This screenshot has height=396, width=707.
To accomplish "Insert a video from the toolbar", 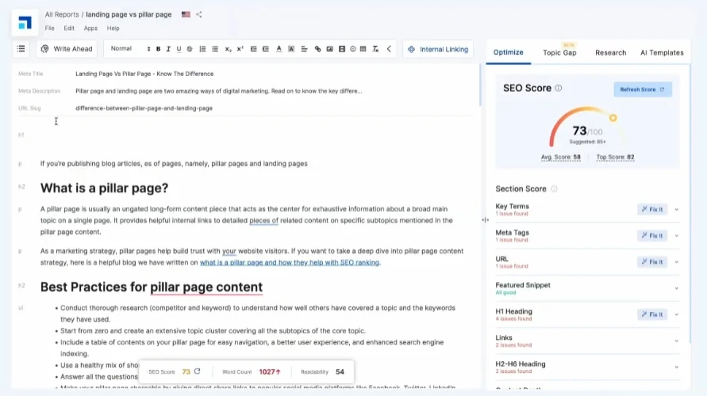I will coord(342,49).
